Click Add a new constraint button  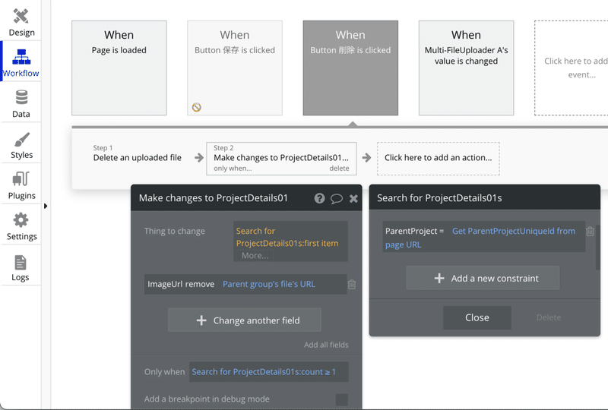[x=483, y=278]
